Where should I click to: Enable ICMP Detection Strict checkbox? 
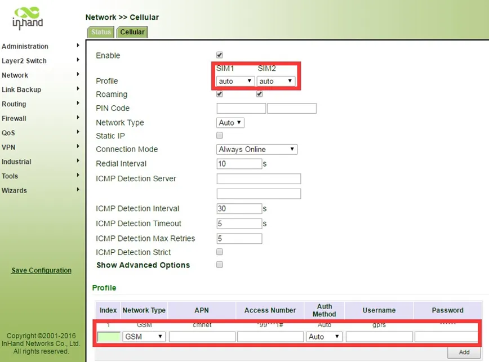220,252
